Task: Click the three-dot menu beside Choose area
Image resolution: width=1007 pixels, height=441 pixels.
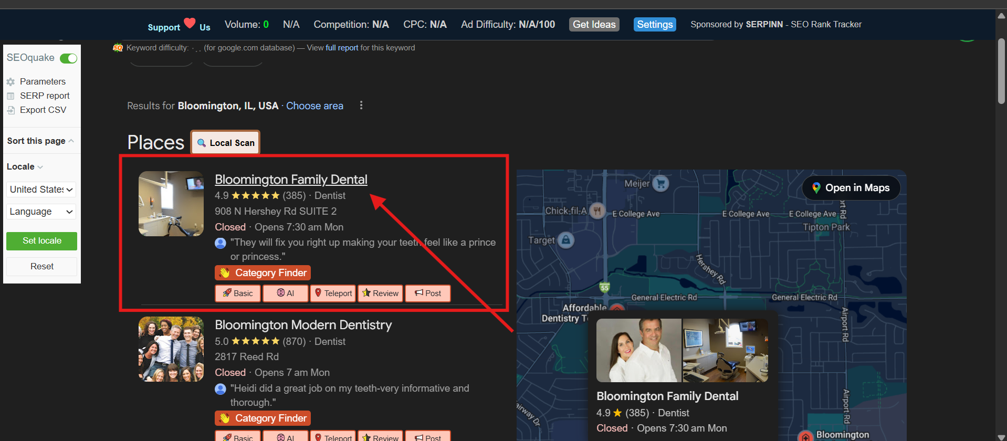Action: click(361, 106)
